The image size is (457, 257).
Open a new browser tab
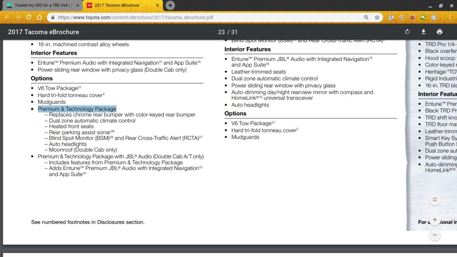(x=170, y=5)
